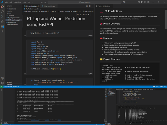This screenshot has width=167, height=125.
Task: Open the Copilot chat menu in the title bar
Action: click(124, 2)
